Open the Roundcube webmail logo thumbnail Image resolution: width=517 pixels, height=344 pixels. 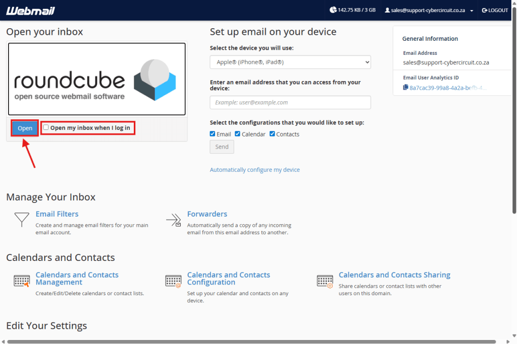pos(96,79)
